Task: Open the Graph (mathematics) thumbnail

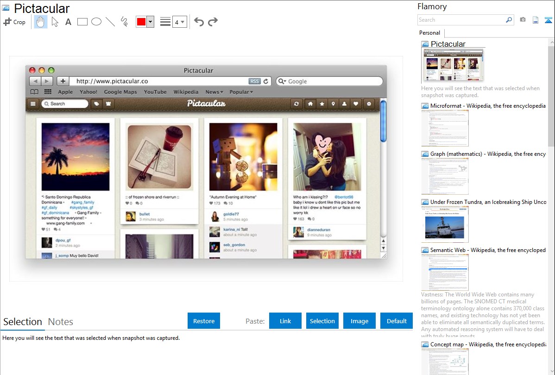Action: coord(445,176)
